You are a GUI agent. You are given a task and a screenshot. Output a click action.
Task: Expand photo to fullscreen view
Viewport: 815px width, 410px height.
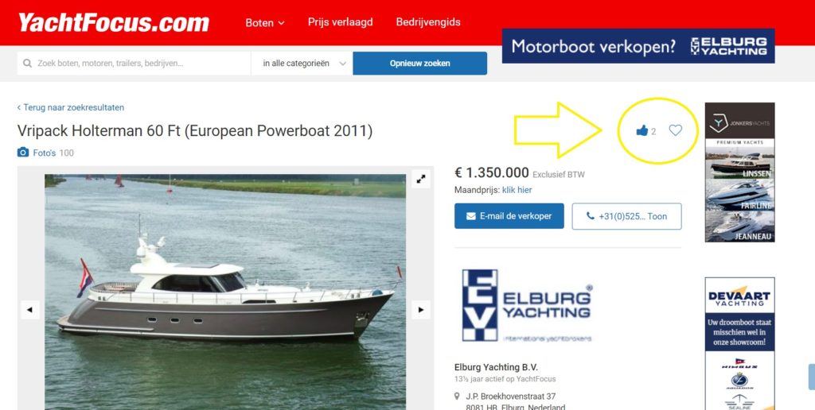[420, 179]
